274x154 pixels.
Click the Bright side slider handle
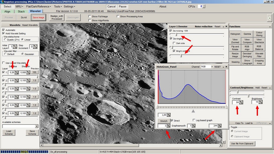181,56
